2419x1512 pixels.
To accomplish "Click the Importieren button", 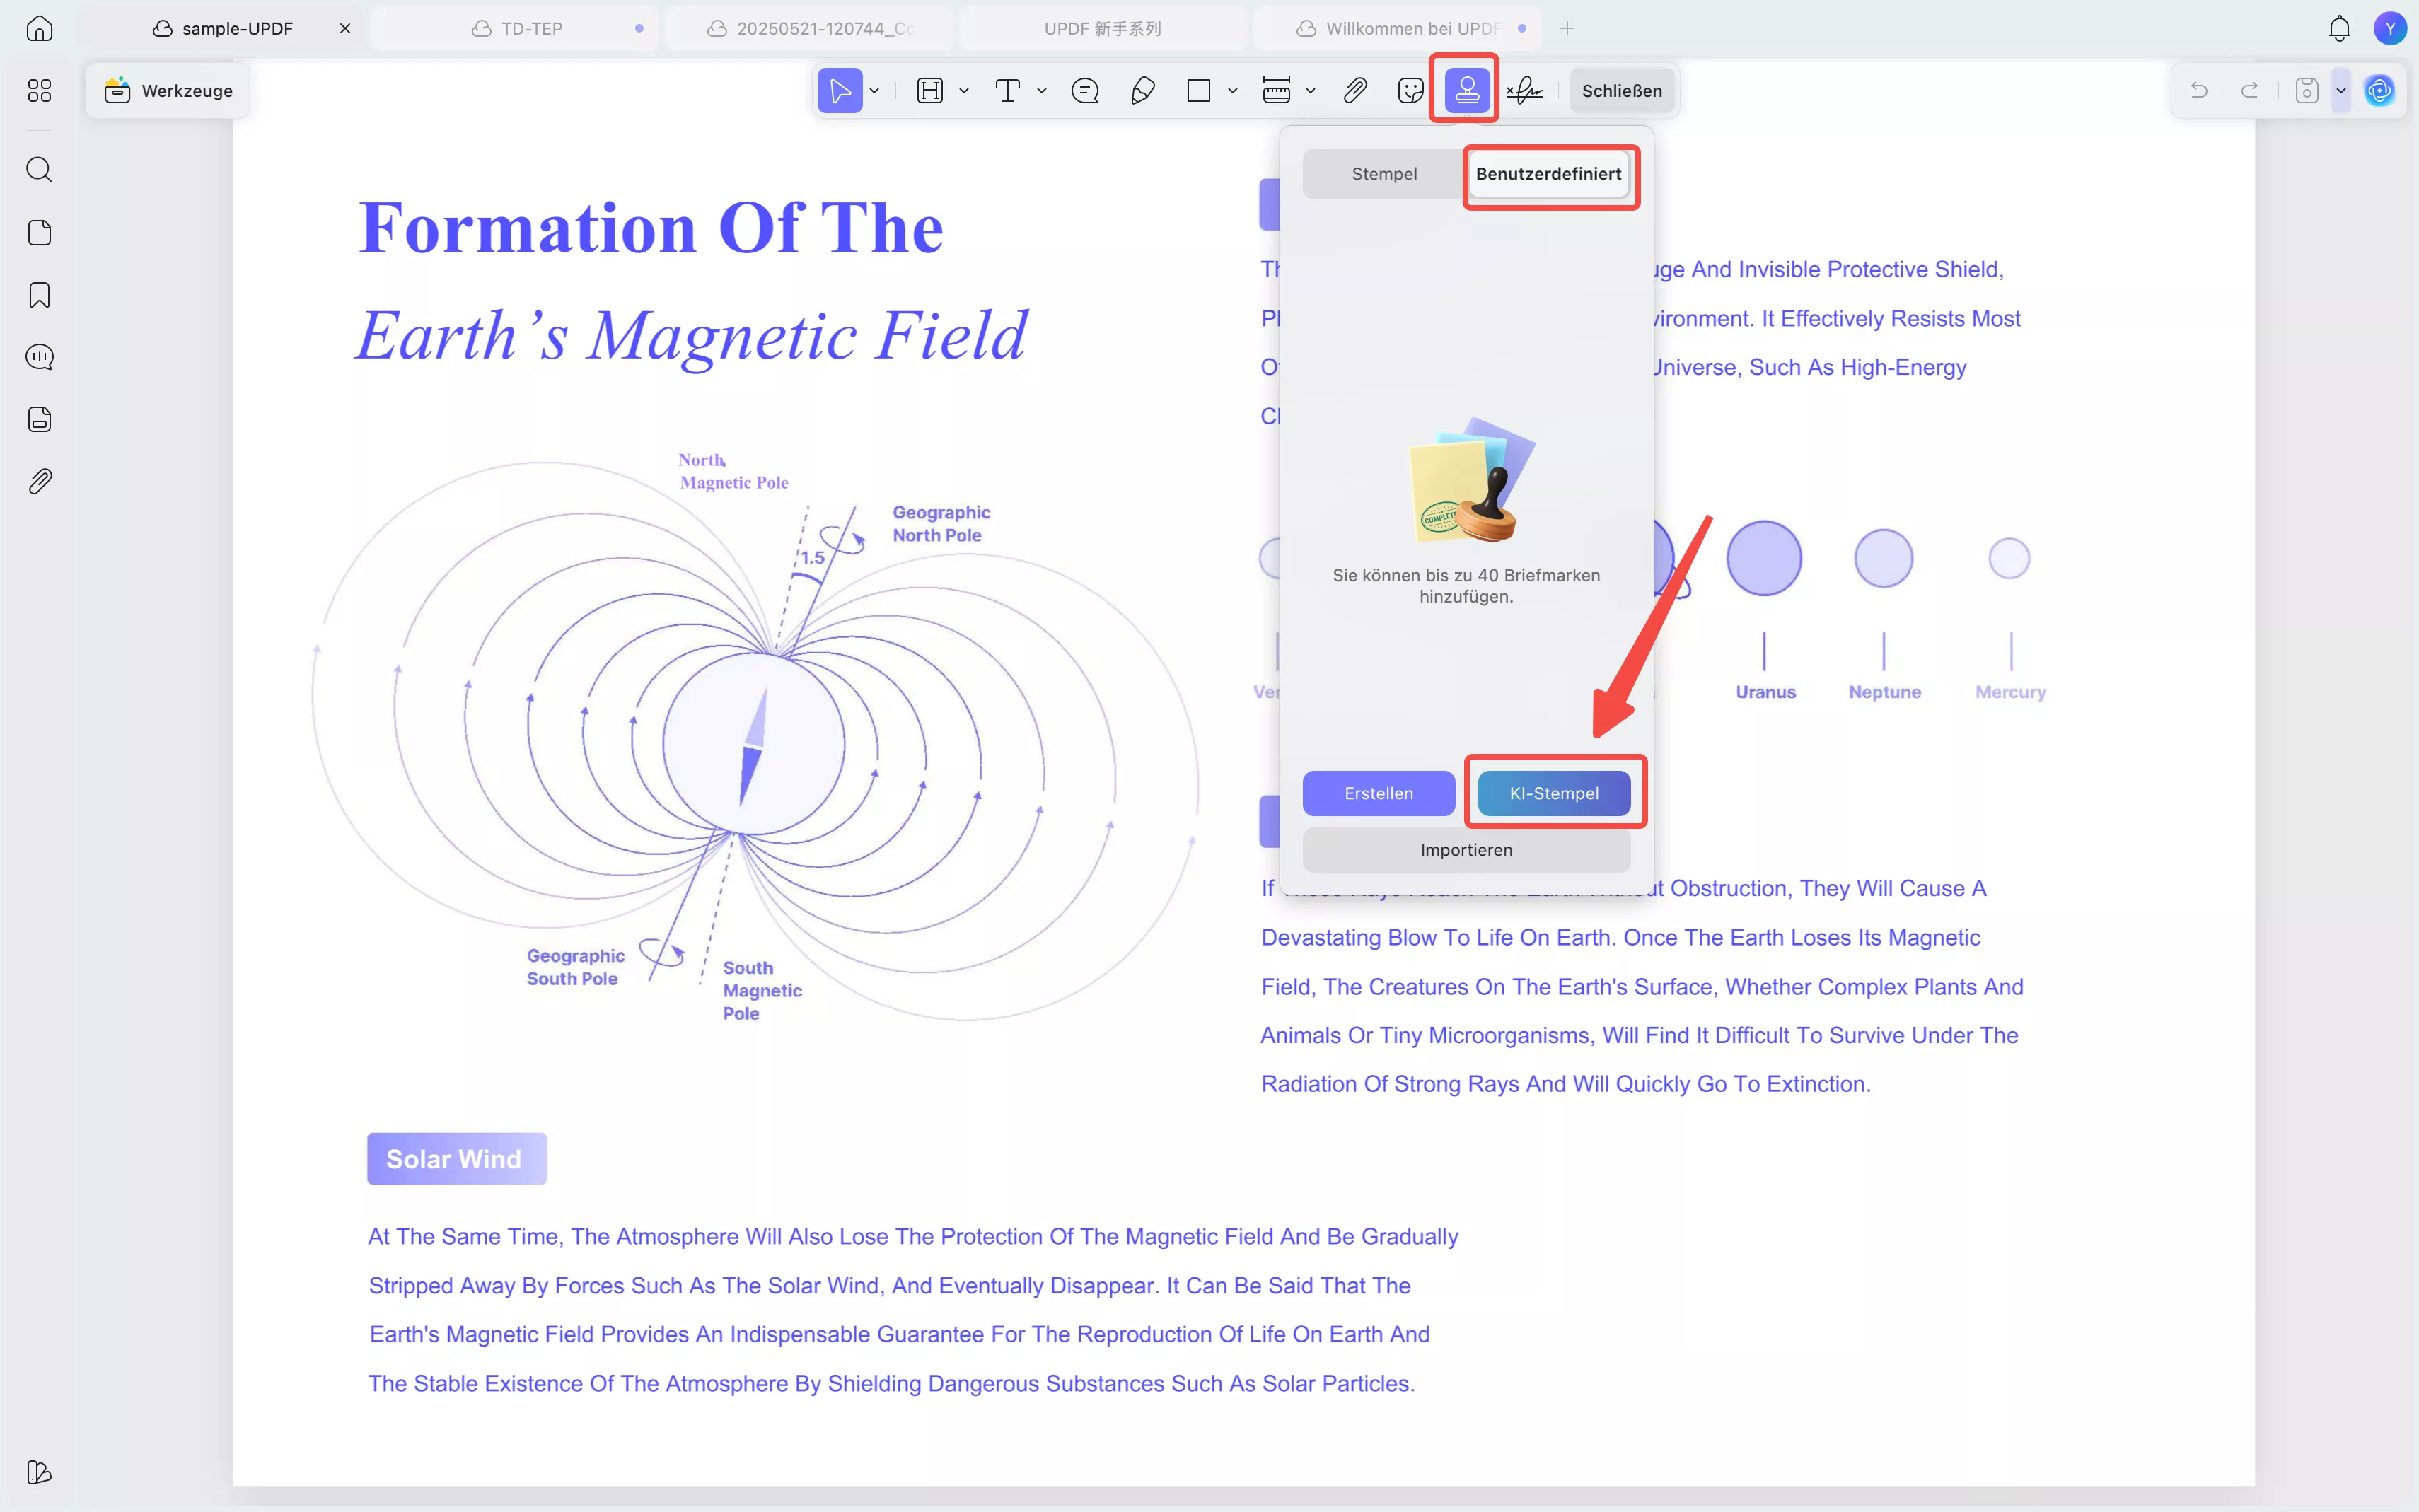I will [x=1466, y=850].
